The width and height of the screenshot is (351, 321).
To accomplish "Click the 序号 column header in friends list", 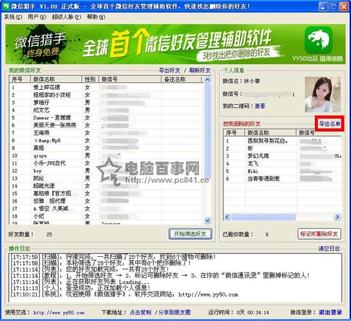I will 20,79.
